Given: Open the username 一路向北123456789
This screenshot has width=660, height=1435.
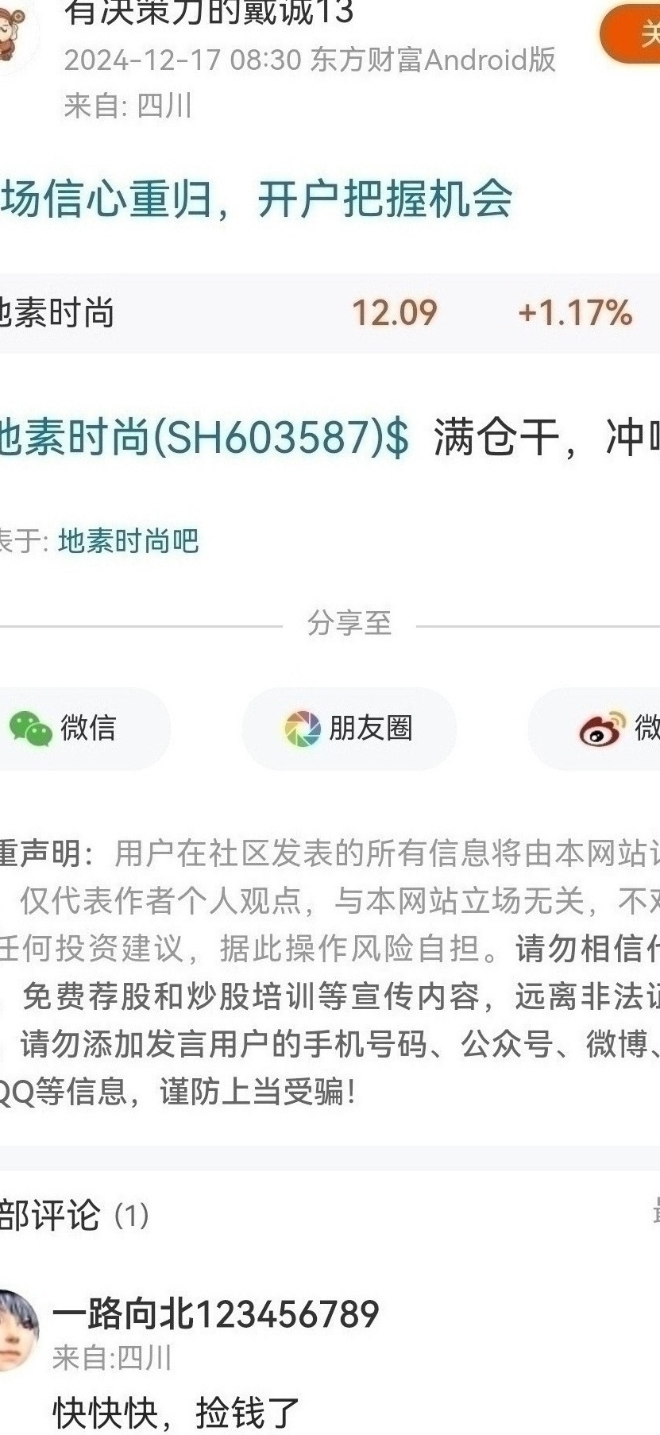Looking at the screenshot, I should point(216,1314).
